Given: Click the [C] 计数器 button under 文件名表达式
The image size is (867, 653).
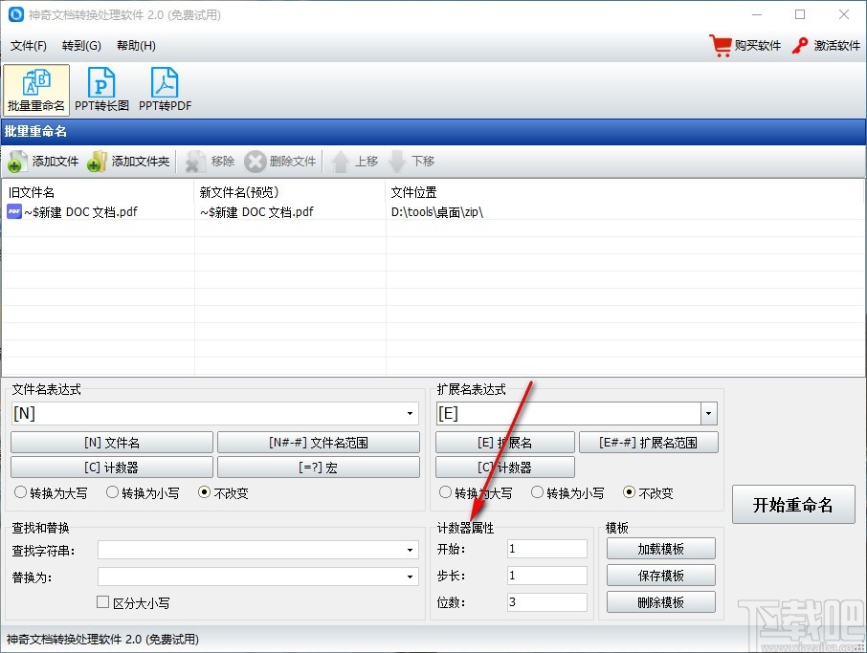Looking at the screenshot, I should click(x=112, y=468).
